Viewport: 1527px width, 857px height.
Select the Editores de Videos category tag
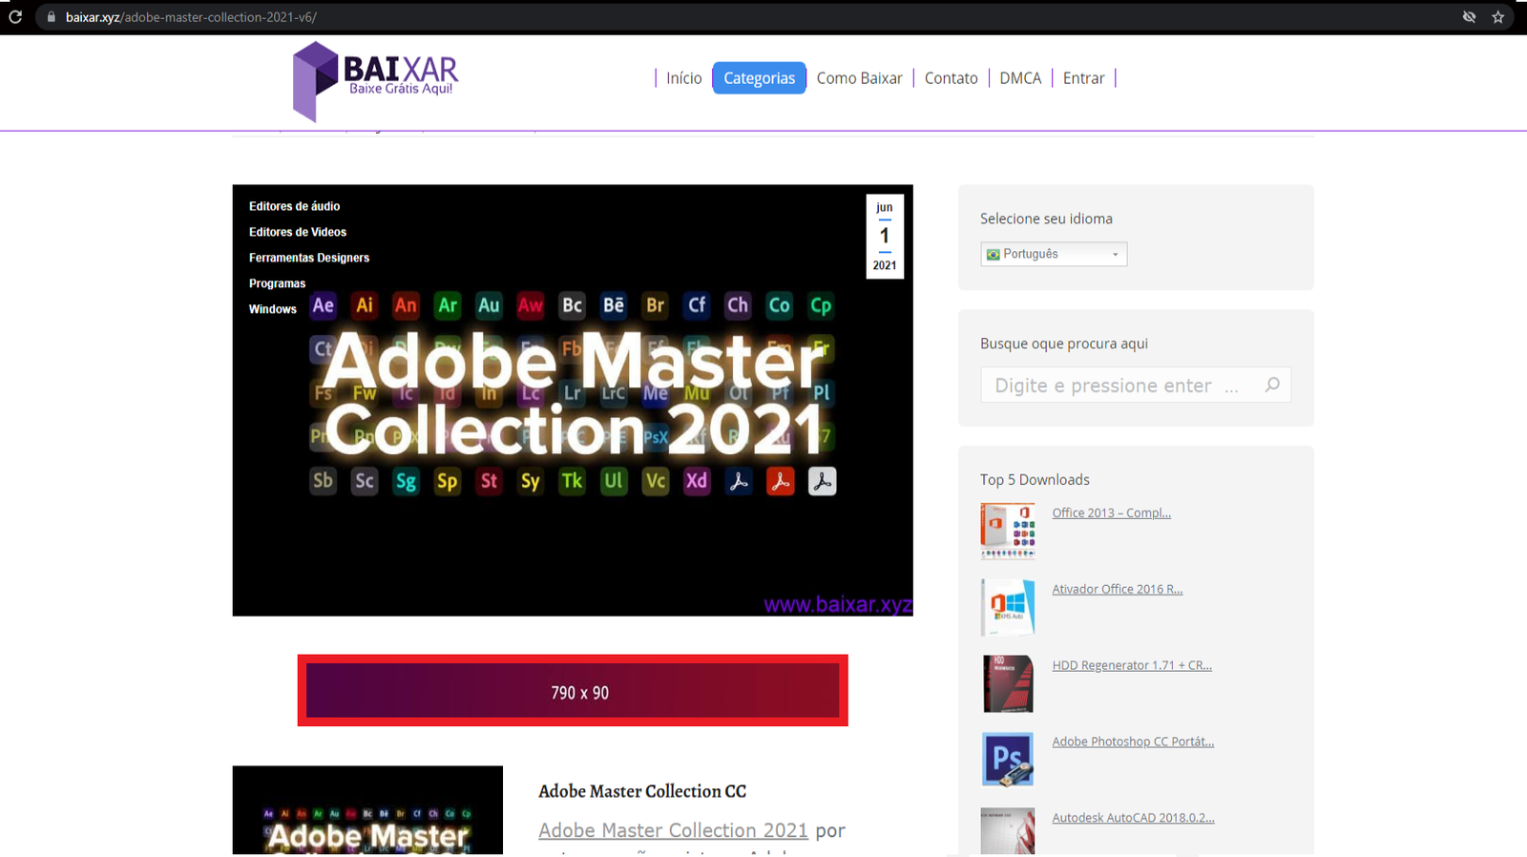click(x=298, y=232)
